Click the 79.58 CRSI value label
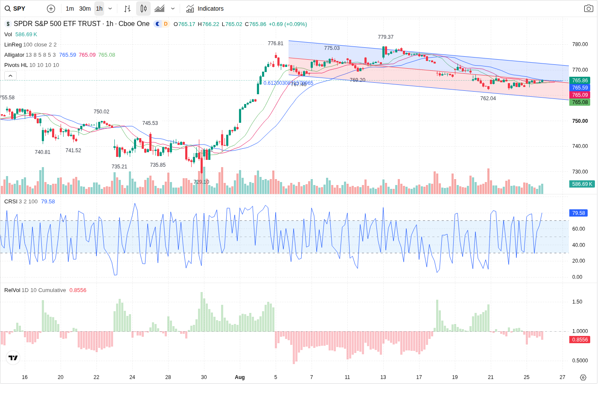The width and height of the screenshot is (606, 405). (x=579, y=213)
